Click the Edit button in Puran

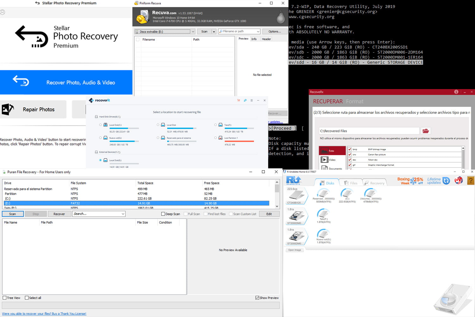pos(269,214)
